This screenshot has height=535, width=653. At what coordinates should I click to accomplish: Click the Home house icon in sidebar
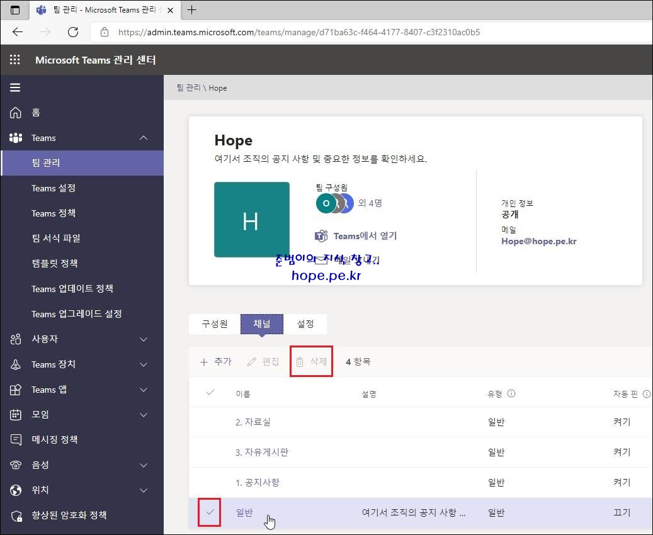click(15, 113)
